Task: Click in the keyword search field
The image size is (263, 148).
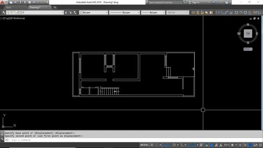Action: pyautogui.click(x=165, y=2)
